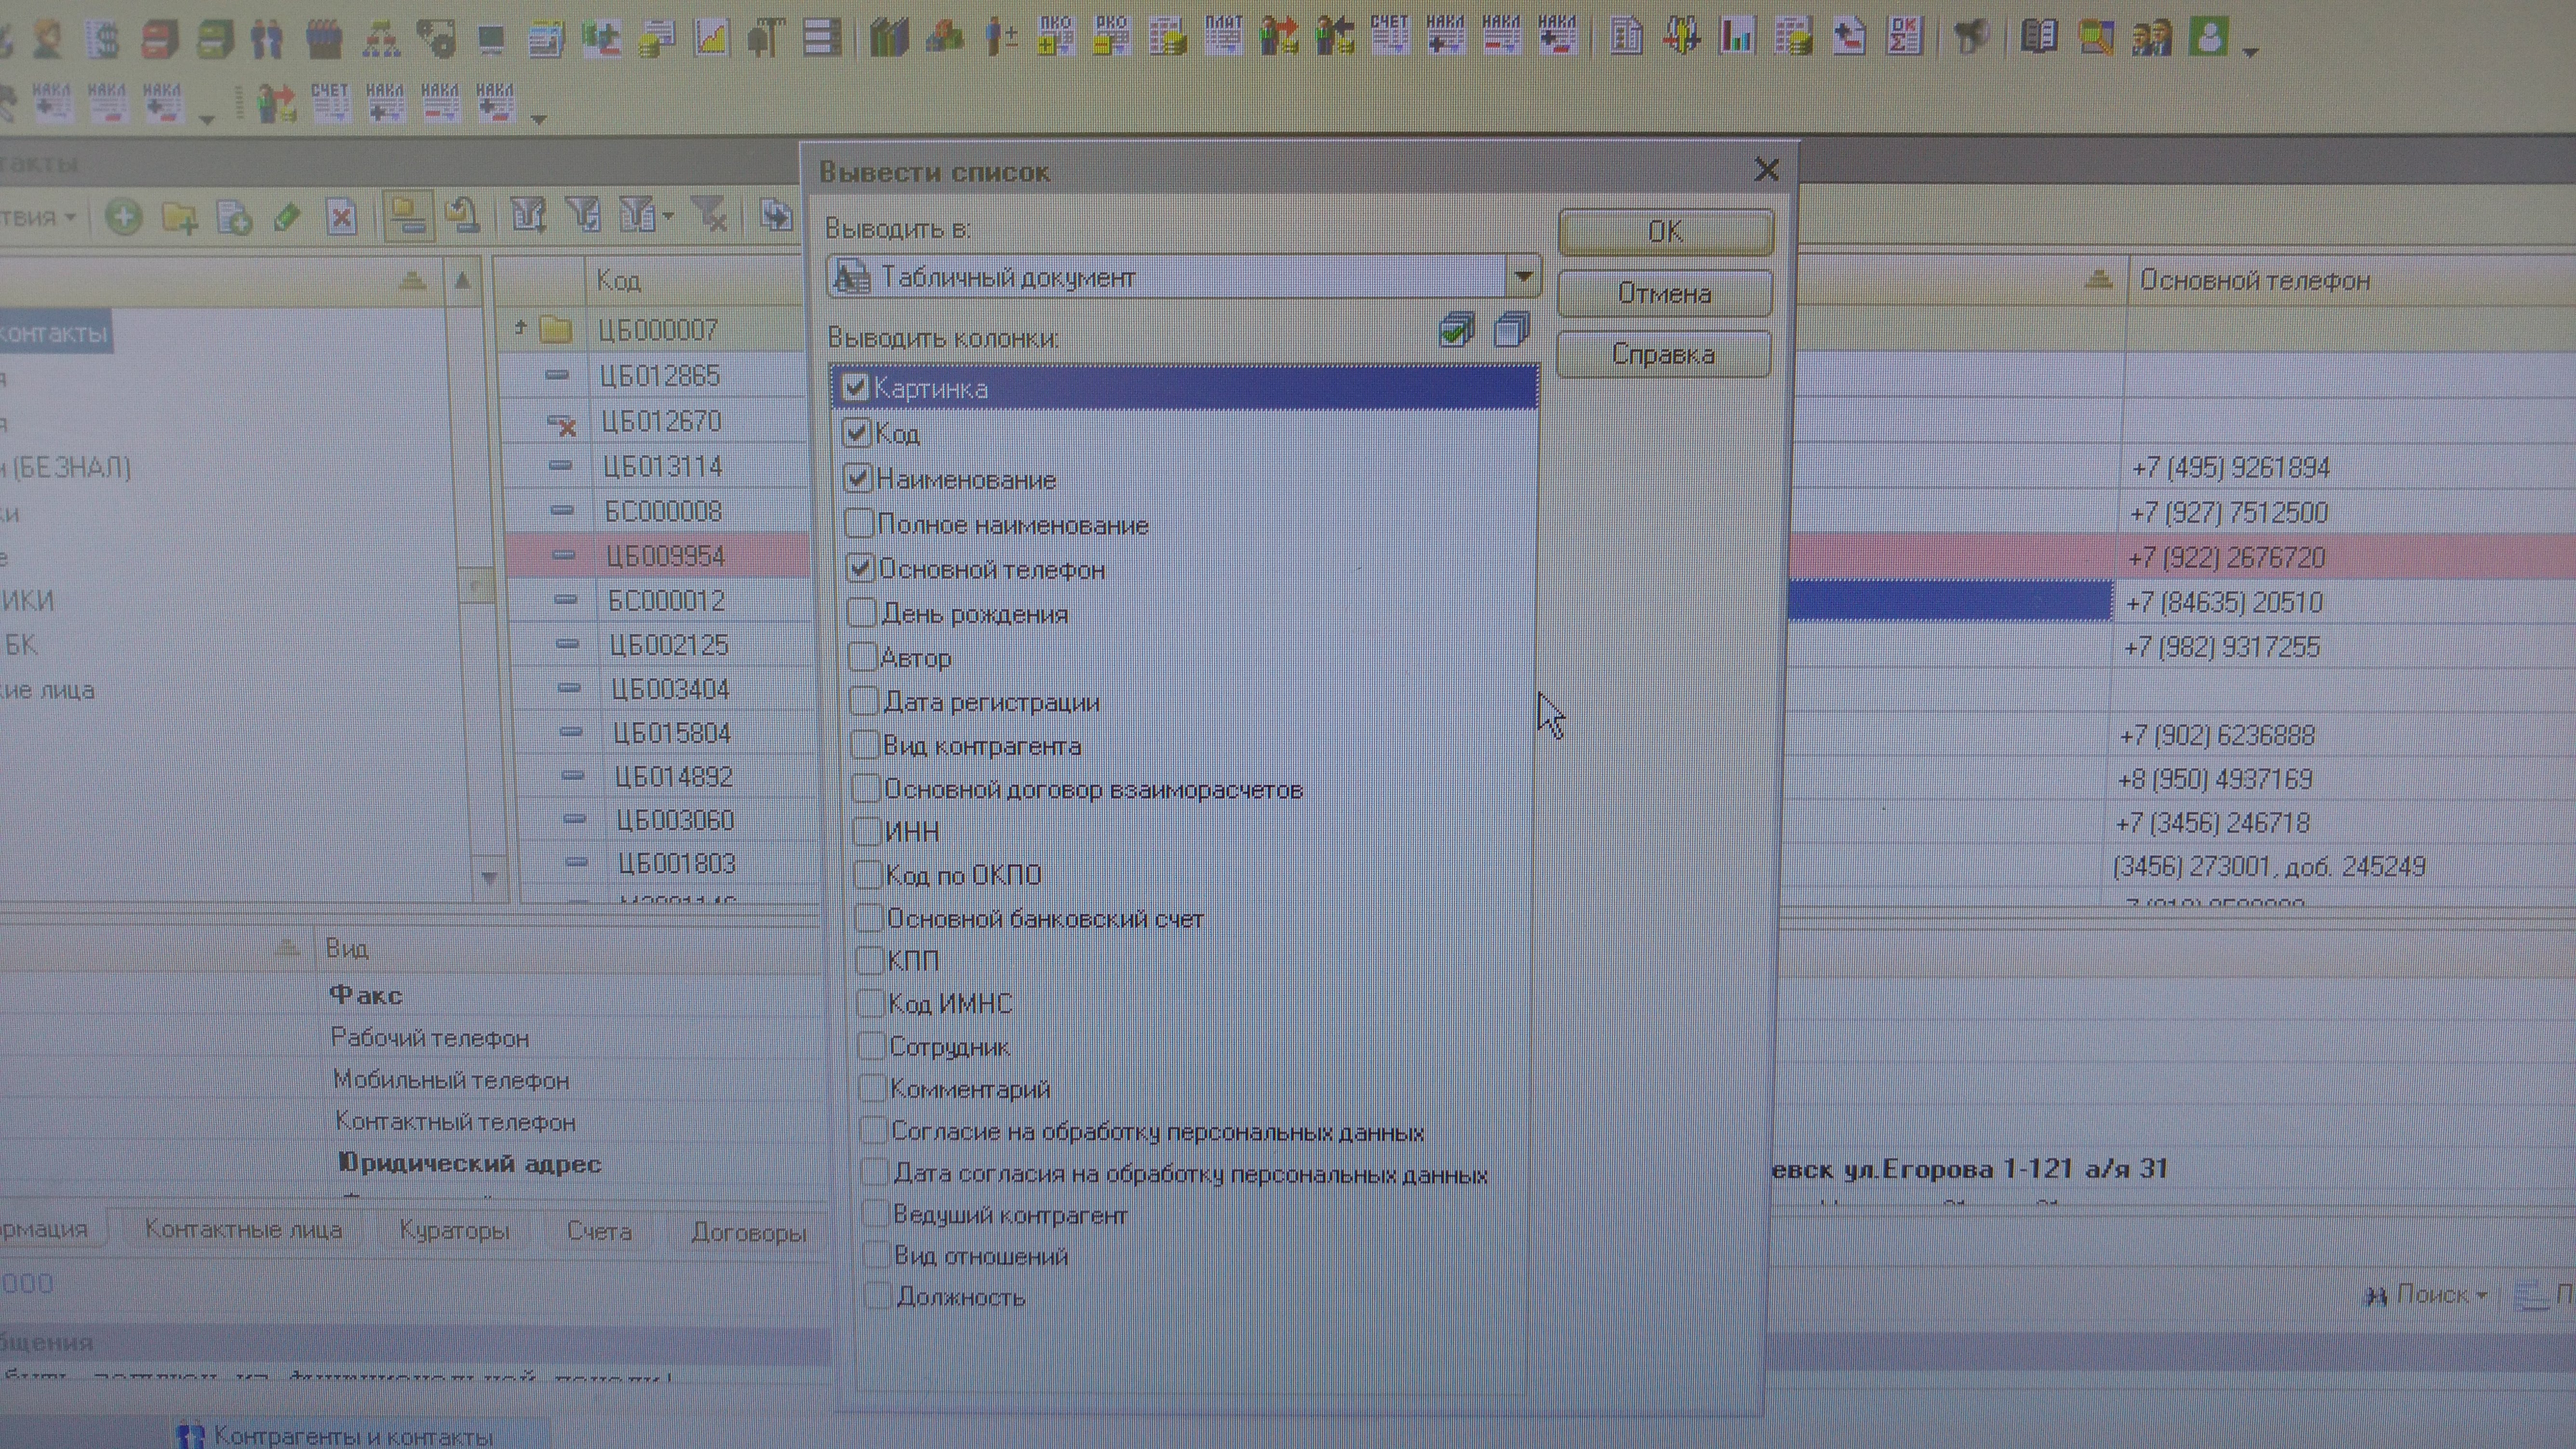Open the open-book reference icon
2576x1449 pixels.
2038,38
